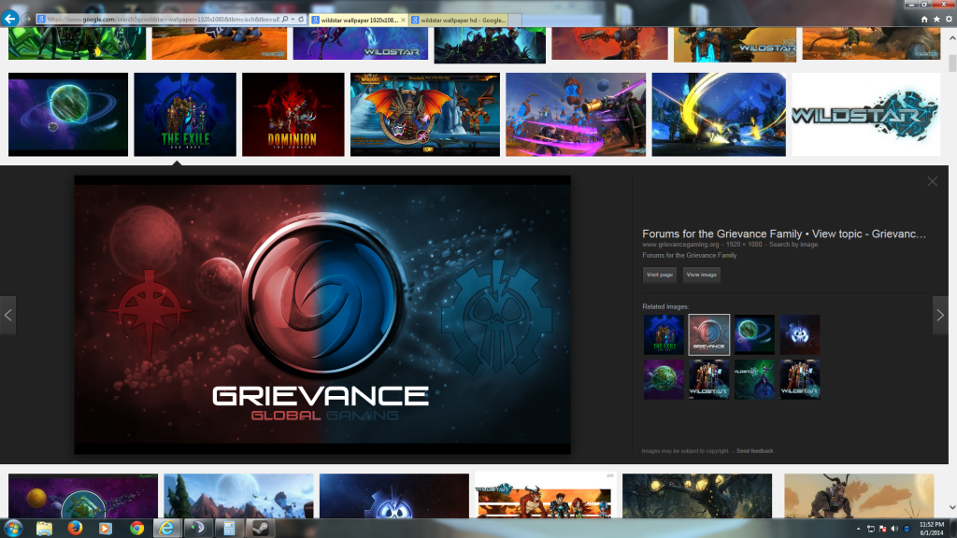The height and width of the screenshot is (538, 957).
Task: Switch to Internet Explorer taskbar icon
Action: click(166, 529)
